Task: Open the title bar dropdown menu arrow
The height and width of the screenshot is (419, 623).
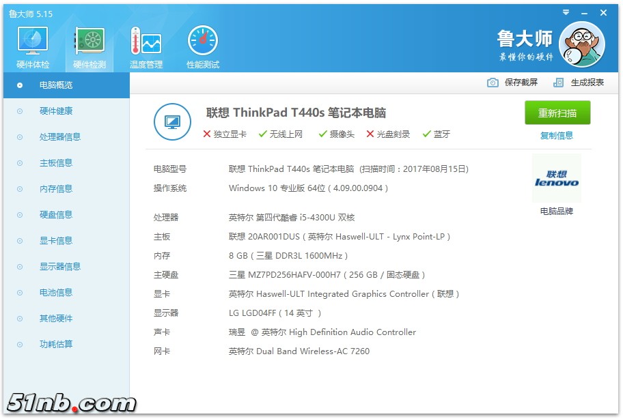Action: pos(566,13)
